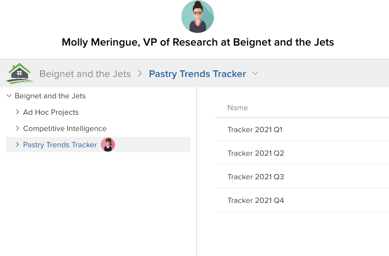The image size is (389, 256).
Task: Click the pink avatar beside Pastry Trends Tracker
Action: [108, 144]
